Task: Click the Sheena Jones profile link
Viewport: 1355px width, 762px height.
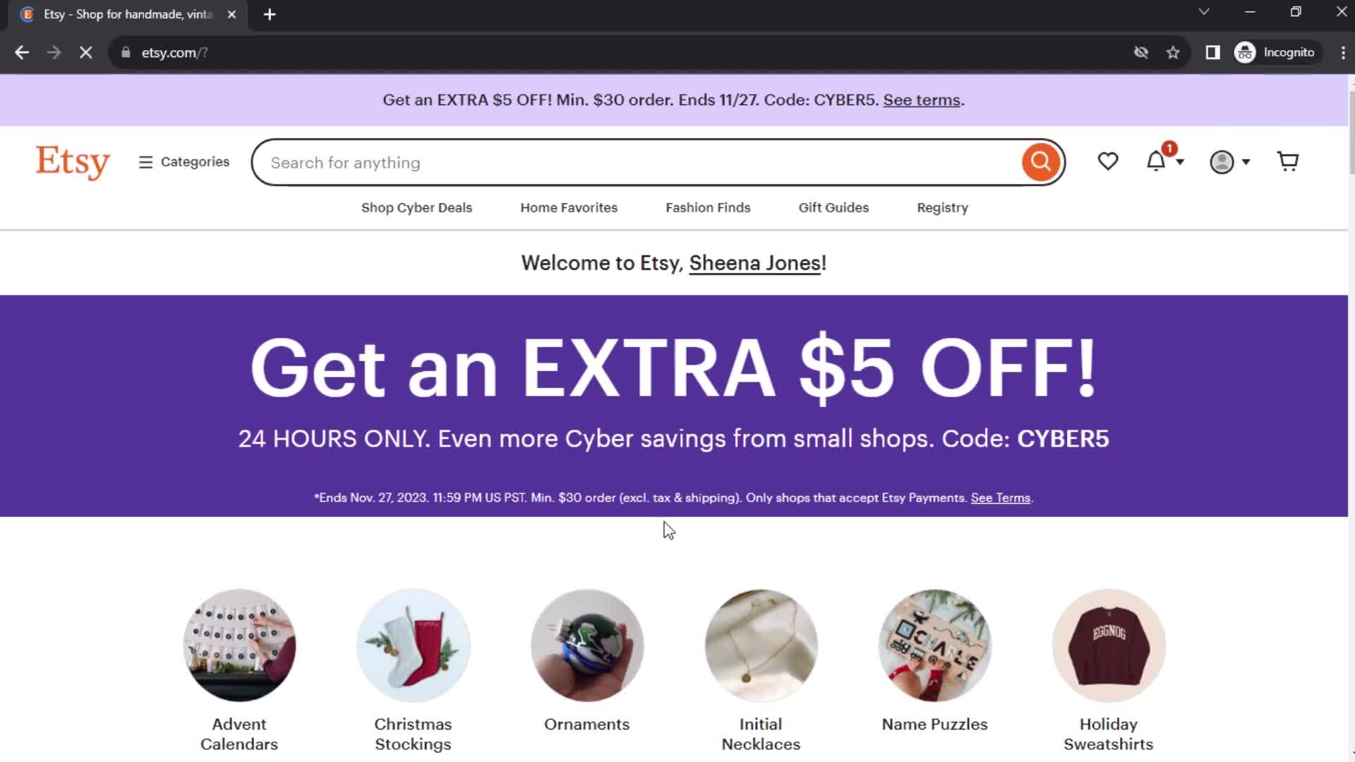Action: [754, 263]
